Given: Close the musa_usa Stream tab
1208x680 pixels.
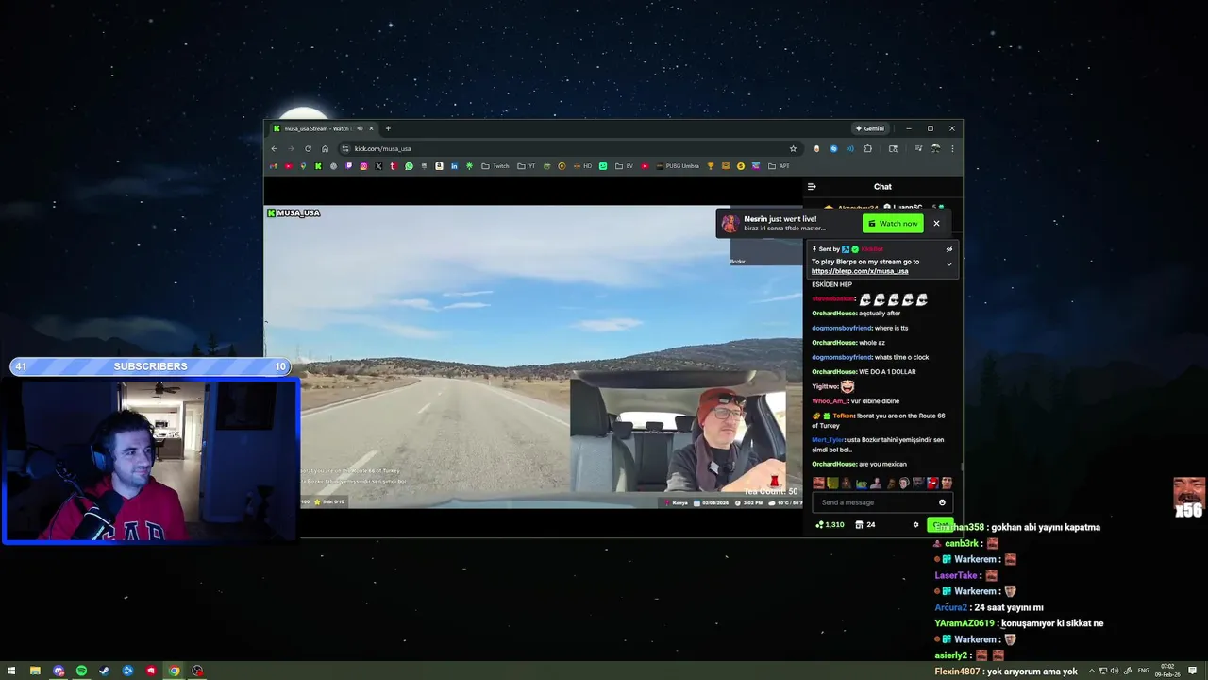Looking at the screenshot, I should click(x=371, y=128).
